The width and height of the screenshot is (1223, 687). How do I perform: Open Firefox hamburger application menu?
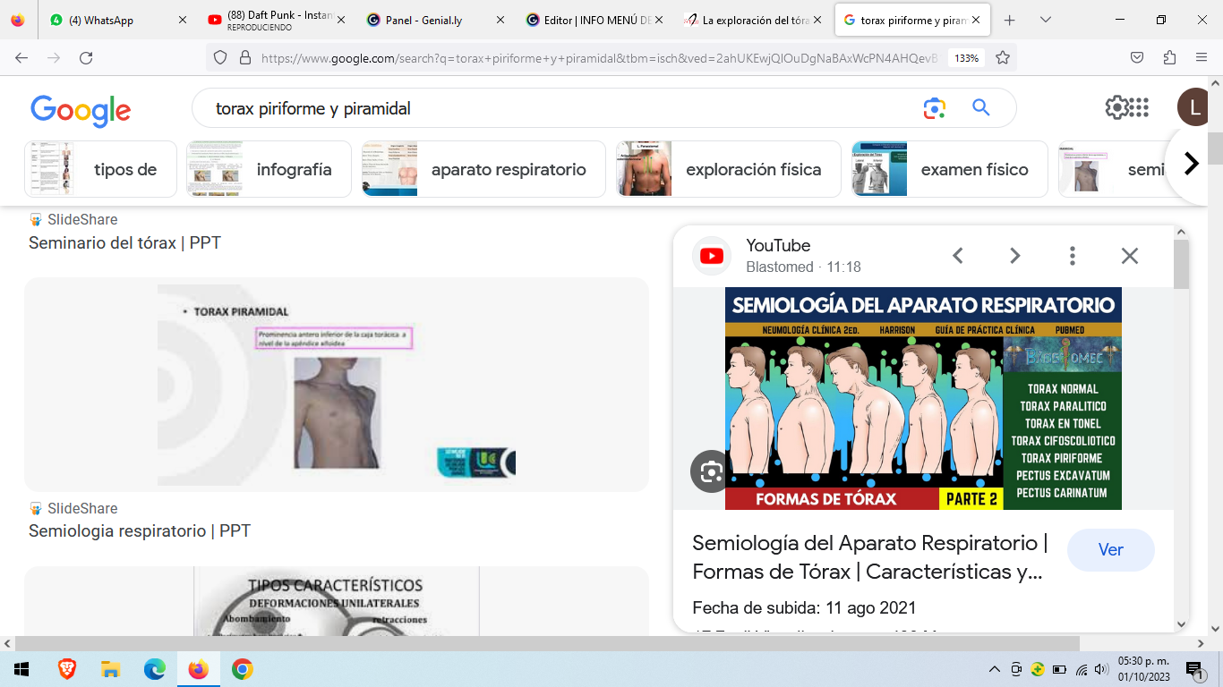pos(1202,57)
